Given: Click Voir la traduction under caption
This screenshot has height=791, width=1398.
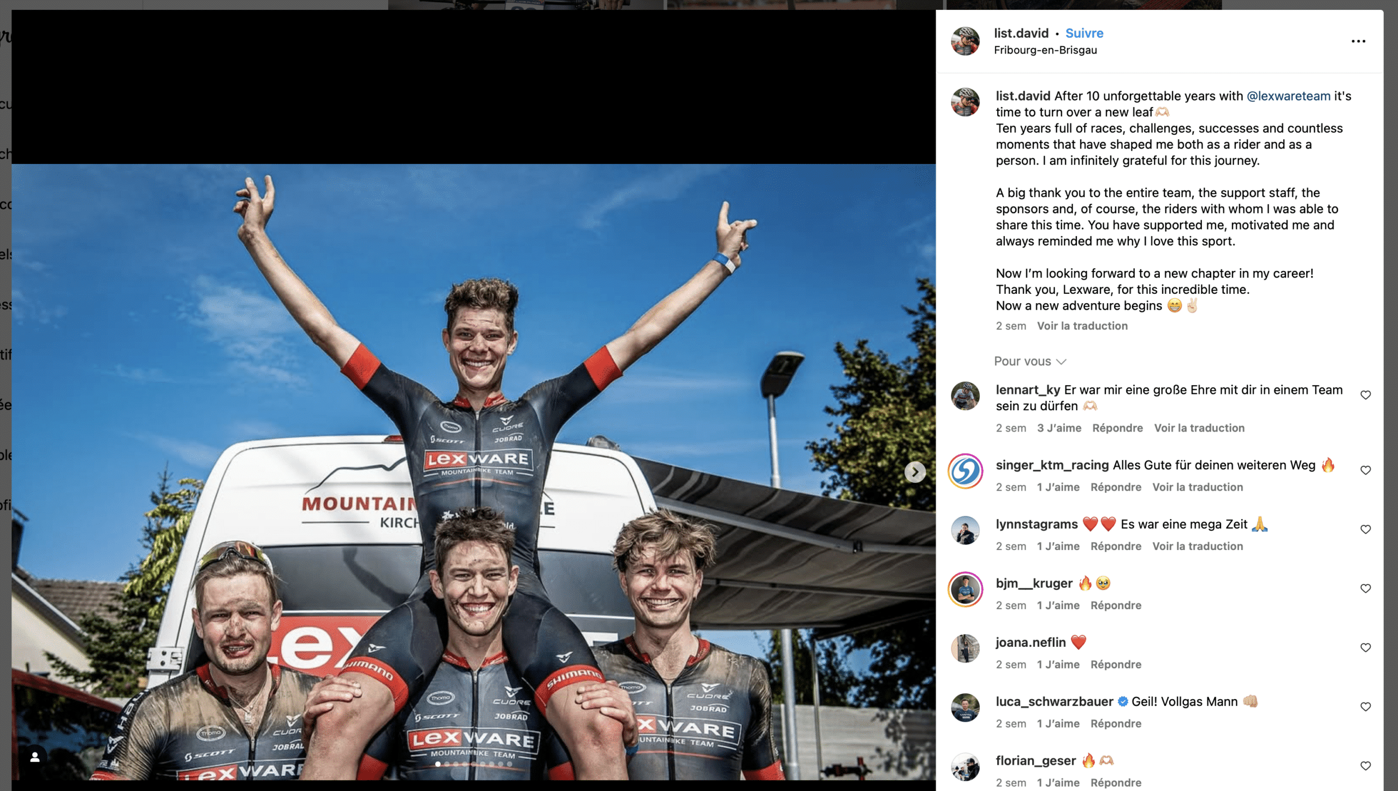Looking at the screenshot, I should point(1082,326).
